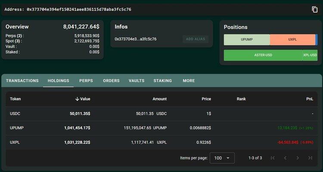Screen dimensions: 323x172
Task: View the Vaults tab
Action: point(137,80)
